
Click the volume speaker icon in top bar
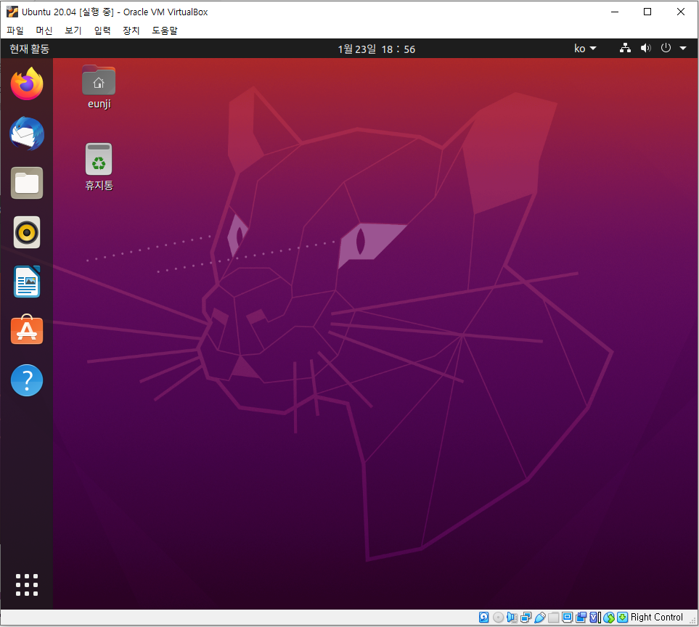pos(645,48)
